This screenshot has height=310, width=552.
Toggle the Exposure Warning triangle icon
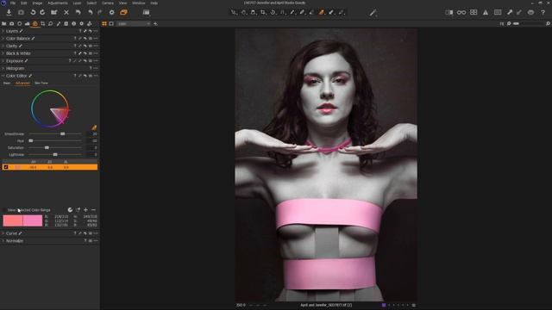(x=486, y=12)
